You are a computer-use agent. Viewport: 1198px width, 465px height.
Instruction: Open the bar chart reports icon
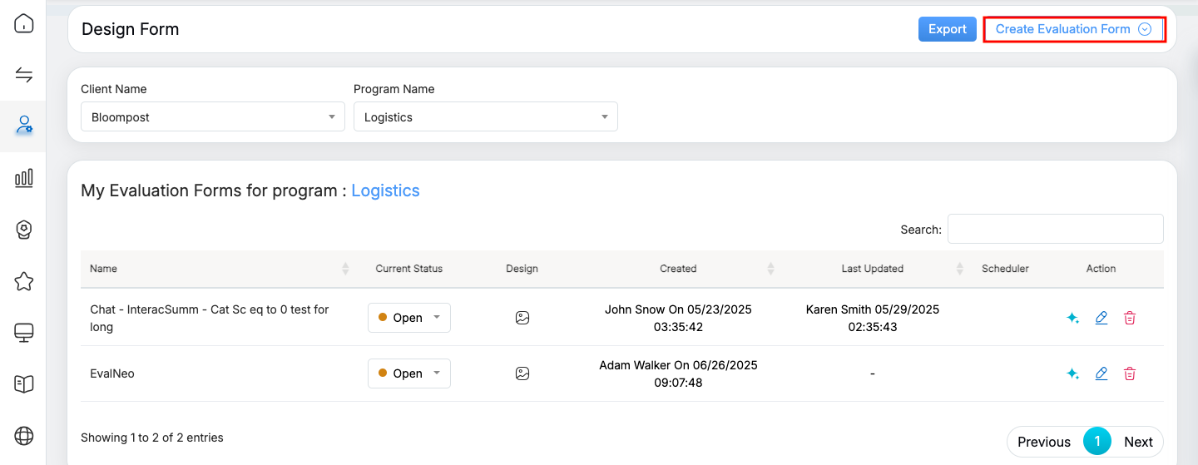click(24, 177)
